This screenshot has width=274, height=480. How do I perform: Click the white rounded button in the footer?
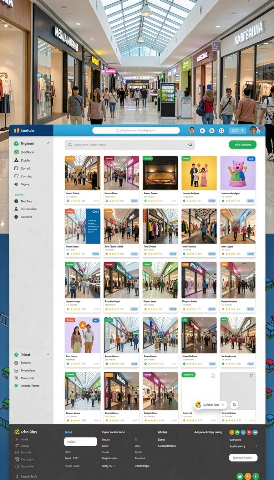coord(243,458)
